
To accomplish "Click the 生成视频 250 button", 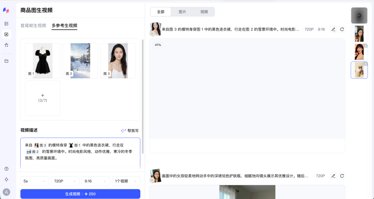I will tap(80, 194).
